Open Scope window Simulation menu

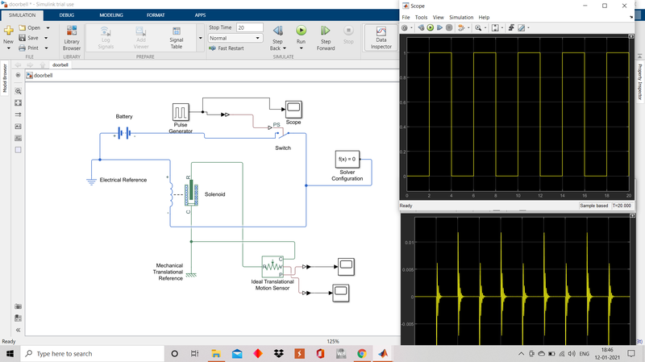click(x=461, y=17)
